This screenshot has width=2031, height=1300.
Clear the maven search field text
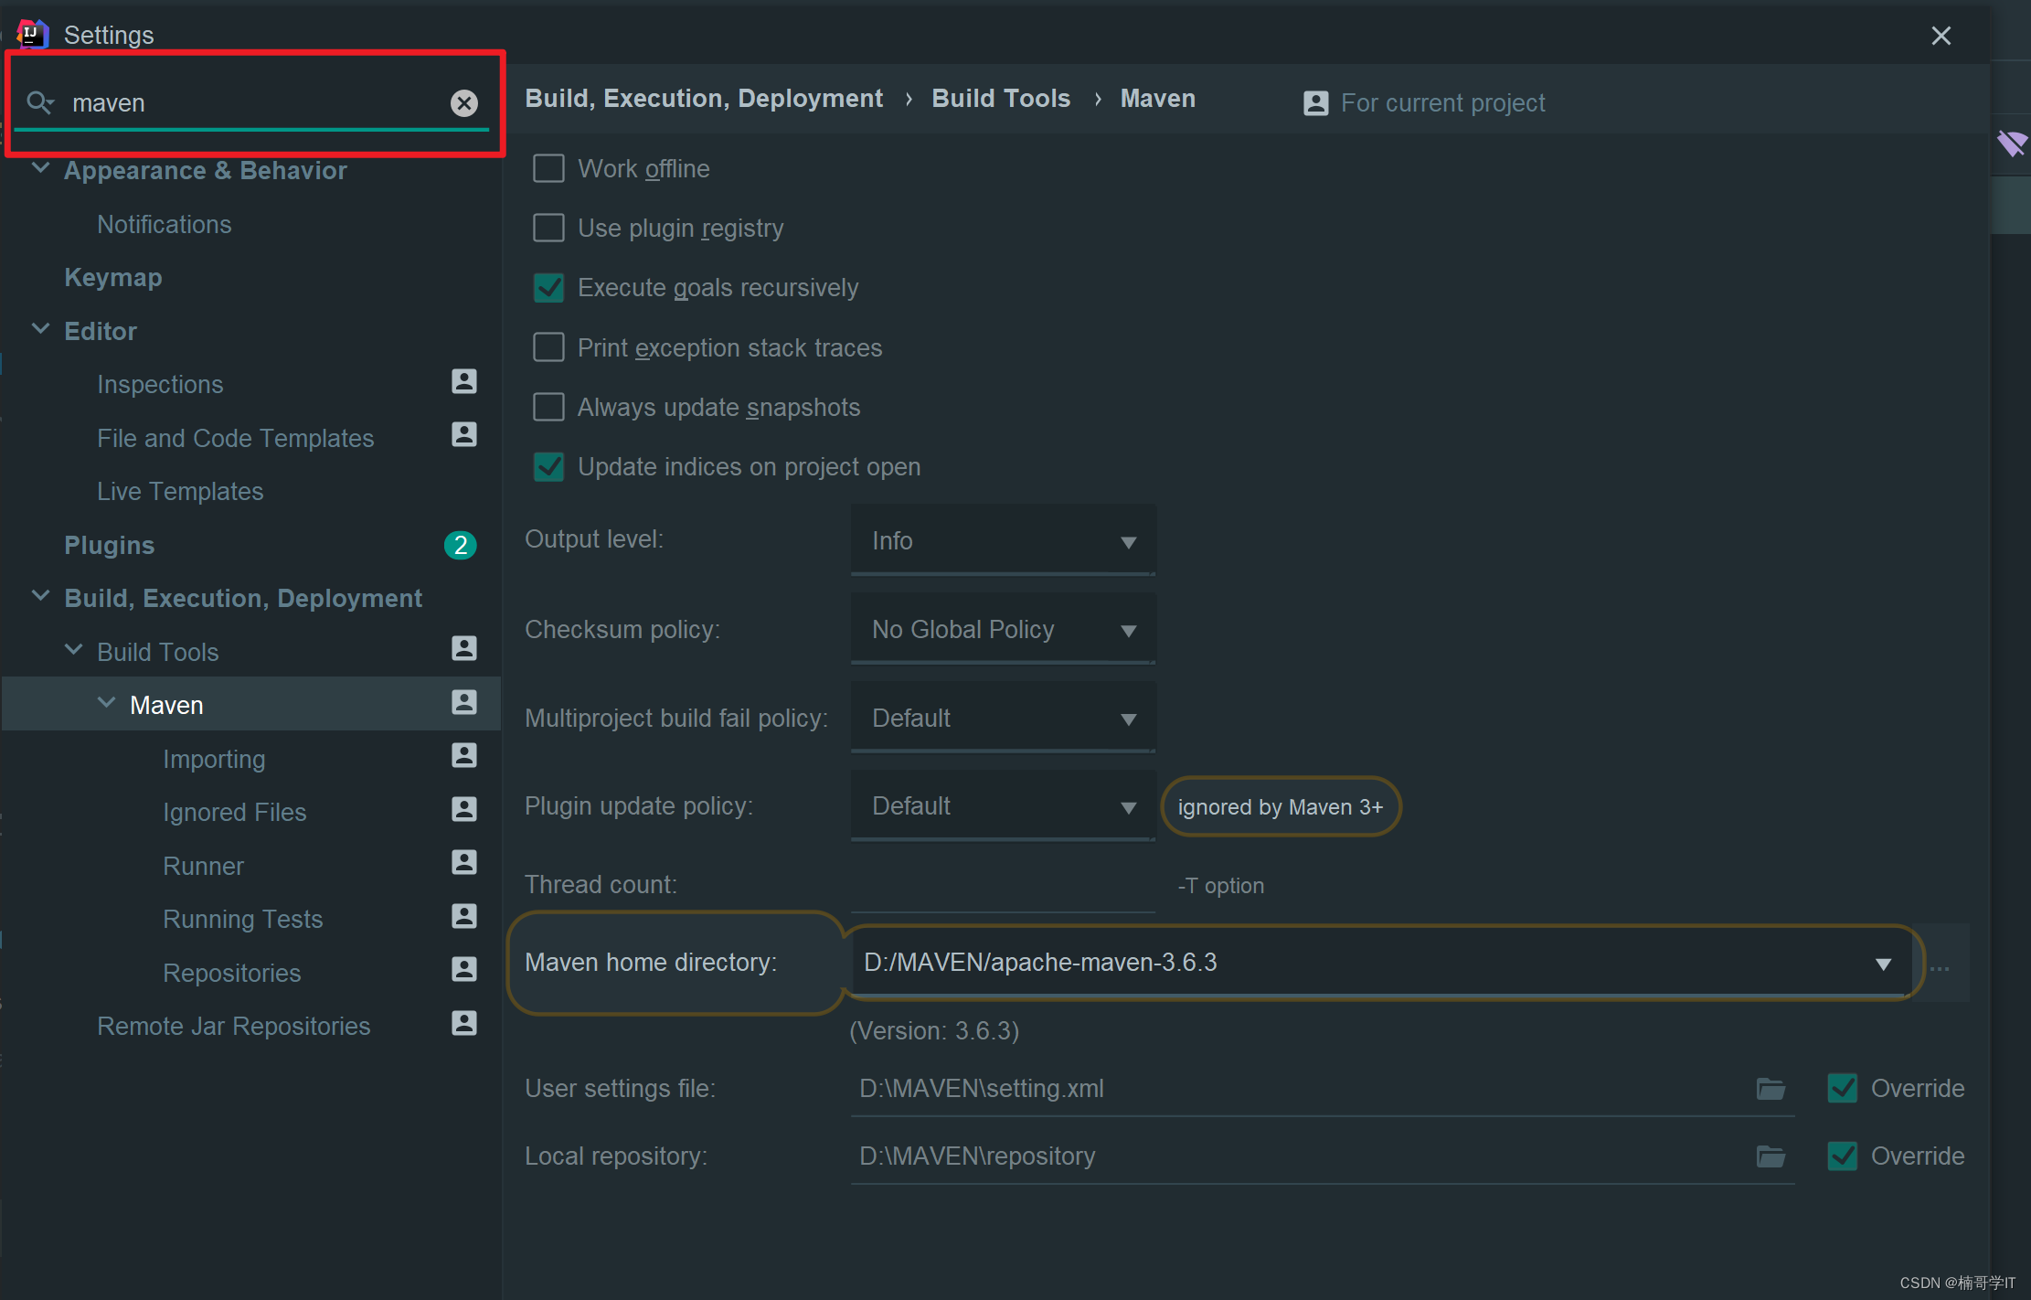tap(464, 103)
